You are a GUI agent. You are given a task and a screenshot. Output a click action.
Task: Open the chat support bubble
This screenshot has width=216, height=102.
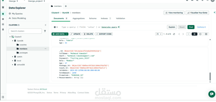click(x=212, y=94)
